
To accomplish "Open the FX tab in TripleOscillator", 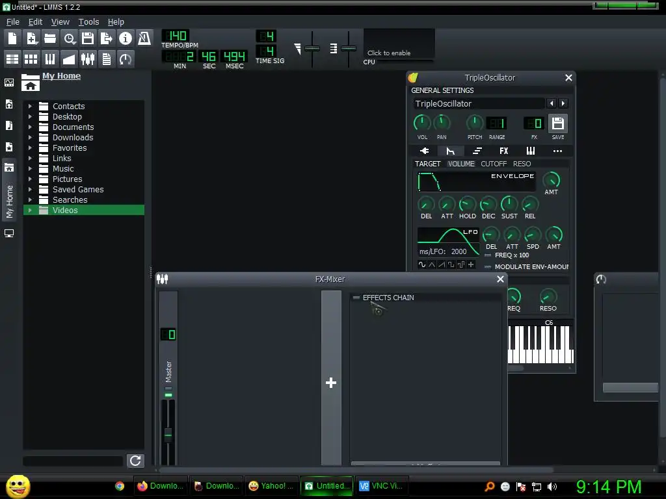I will pos(504,151).
